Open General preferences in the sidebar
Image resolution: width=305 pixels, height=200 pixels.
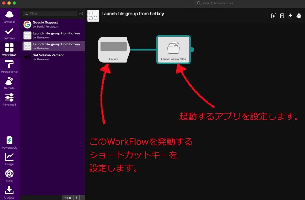click(x=9, y=16)
